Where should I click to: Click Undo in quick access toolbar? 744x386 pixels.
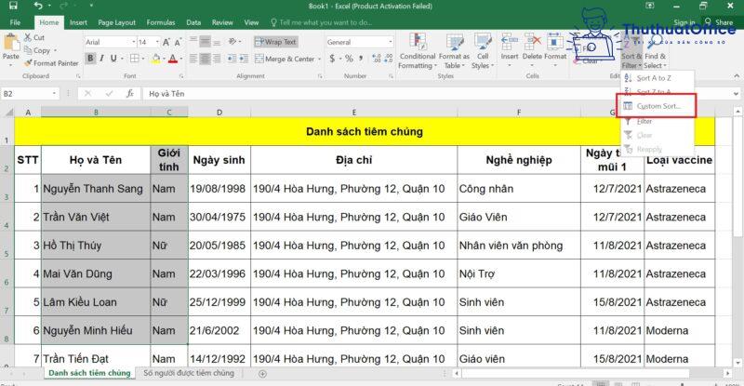[38, 6]
